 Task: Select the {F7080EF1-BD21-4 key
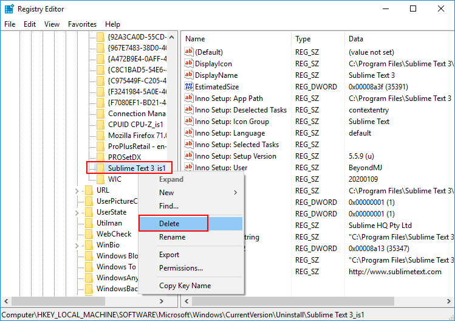point(137,103)
